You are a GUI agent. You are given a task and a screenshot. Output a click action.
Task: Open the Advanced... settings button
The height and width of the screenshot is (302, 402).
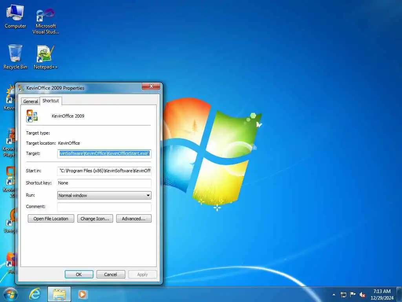tap(134, 219)
